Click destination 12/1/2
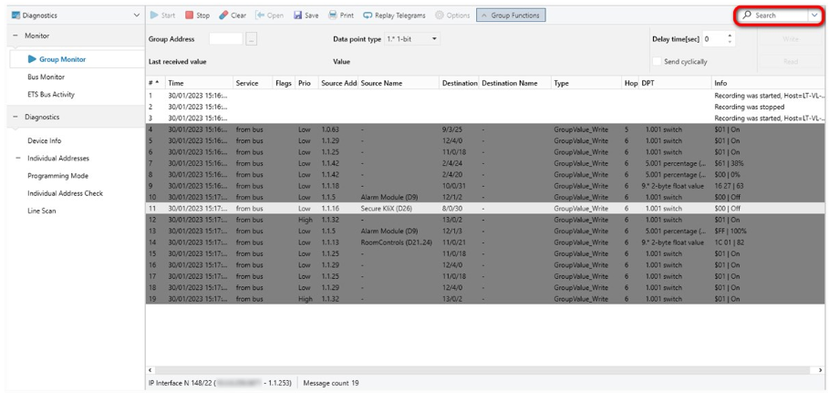The width and height of the screenshot is (839, 402). coord(452,198)
